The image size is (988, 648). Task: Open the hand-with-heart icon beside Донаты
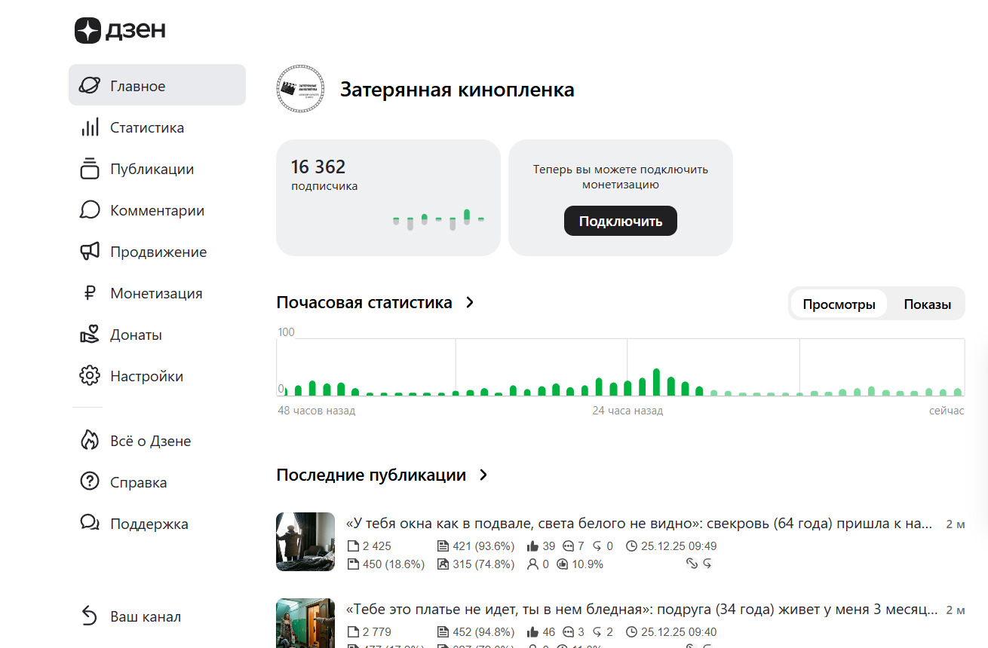(90, 335)
